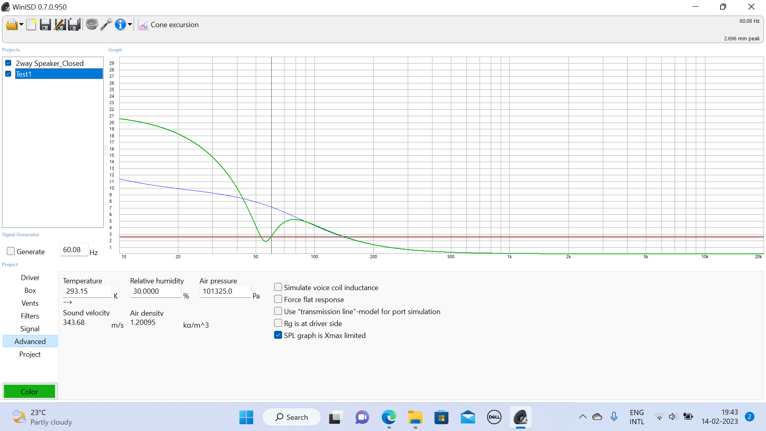Select the Test1 project row
Viewport: 766px width, 431px height.
click(59, 74)
